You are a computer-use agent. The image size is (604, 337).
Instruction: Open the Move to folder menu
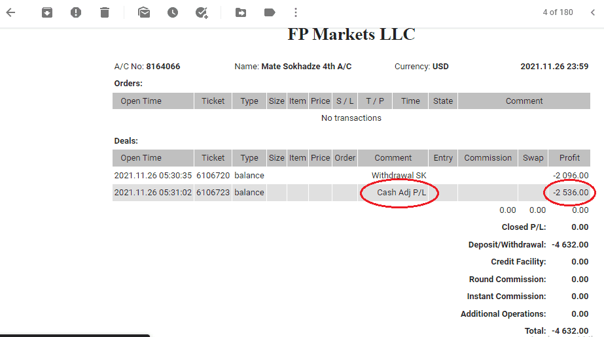click(x=241, y=12)
